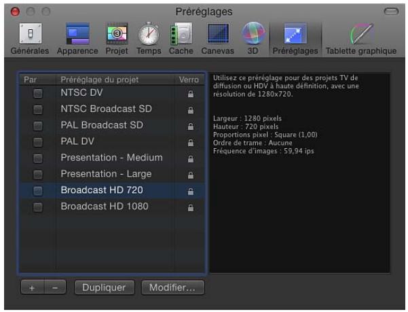Open the Projet preferences pane icon
Screen dimensions: 408x312
coord(117,33)
